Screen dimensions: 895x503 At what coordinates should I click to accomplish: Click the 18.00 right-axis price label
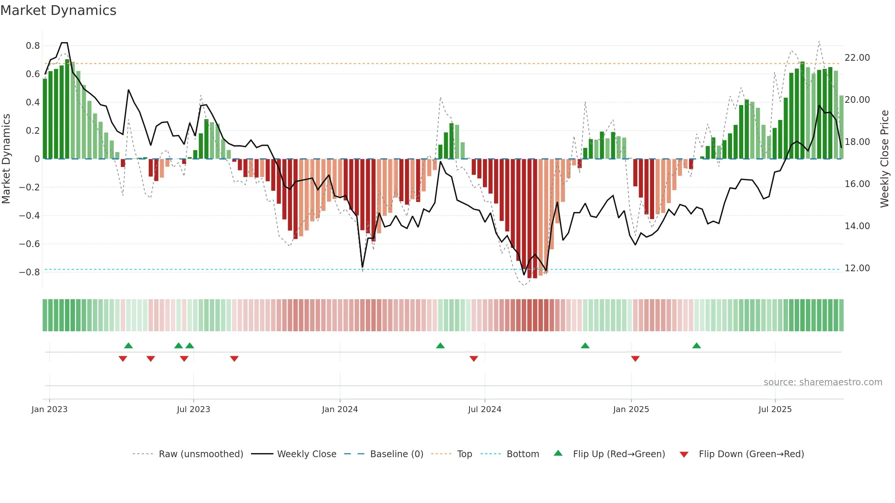click(x=857, y=142)
